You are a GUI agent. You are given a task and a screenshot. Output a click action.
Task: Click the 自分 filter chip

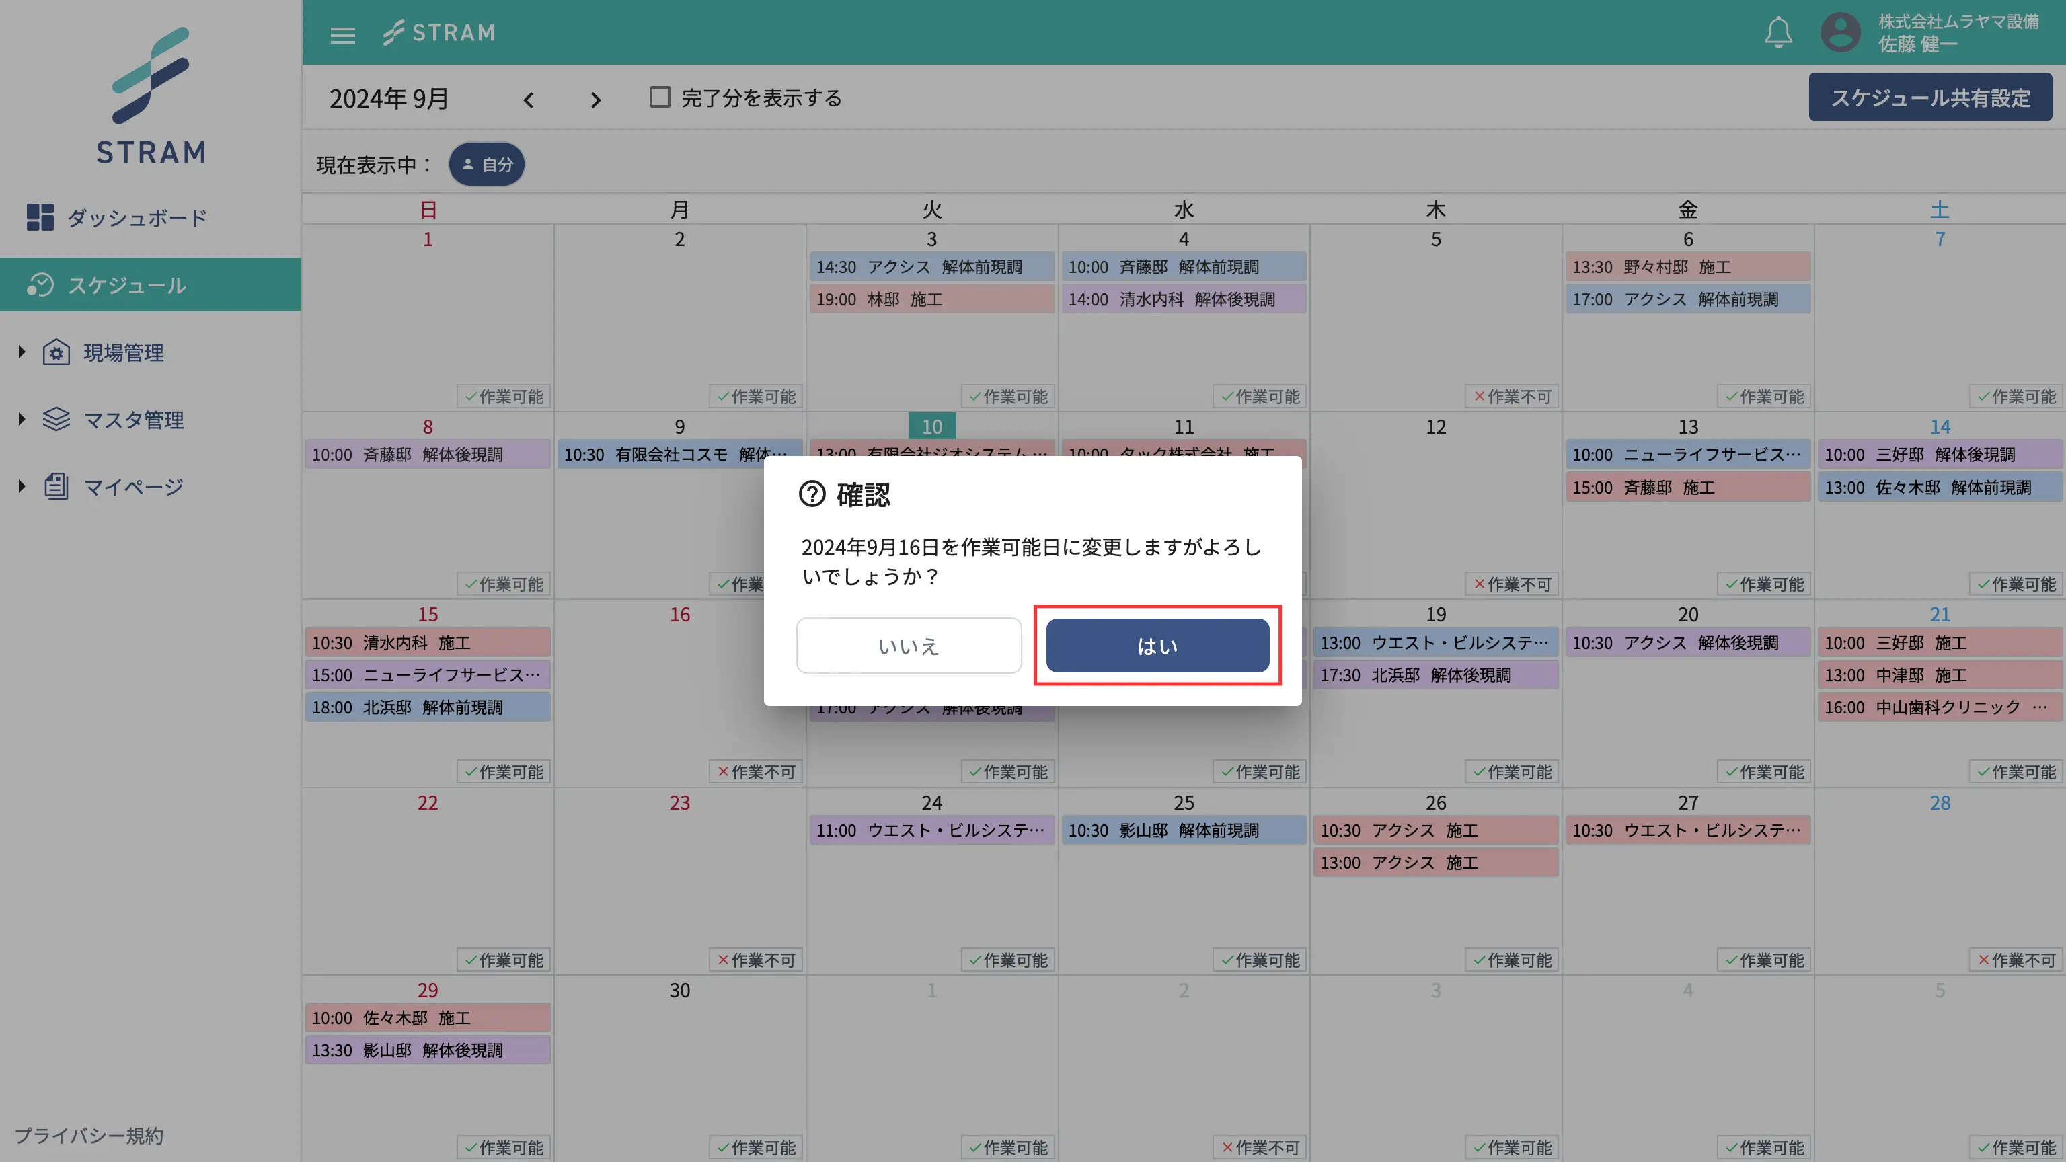click(x=487, y=164)
